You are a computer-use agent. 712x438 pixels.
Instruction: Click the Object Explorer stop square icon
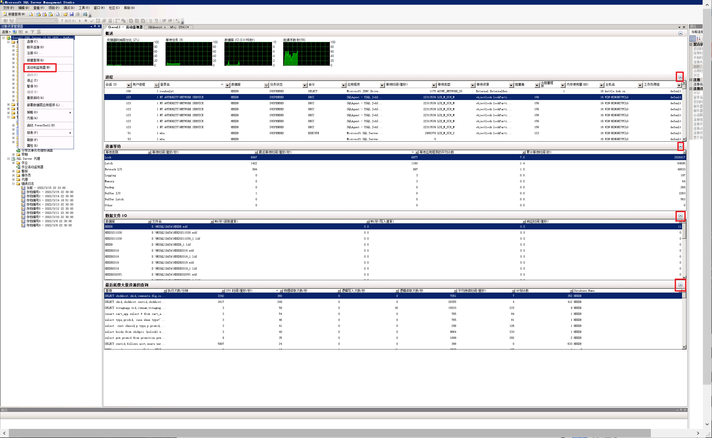(26, 32)
